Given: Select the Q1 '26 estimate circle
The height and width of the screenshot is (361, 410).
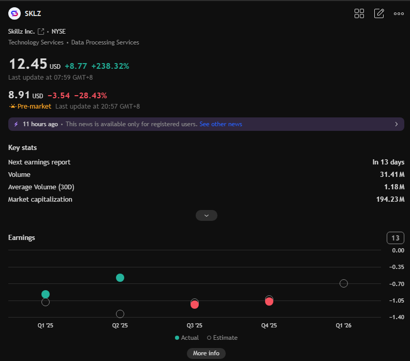Looking at the screenshot, I should [344, 283].
